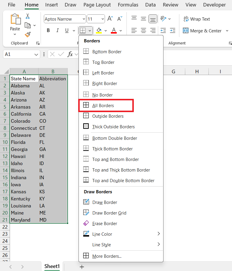Choose Bottom Border option
The height and width of the screenshot is (271, 232).
tap(121, 51)
